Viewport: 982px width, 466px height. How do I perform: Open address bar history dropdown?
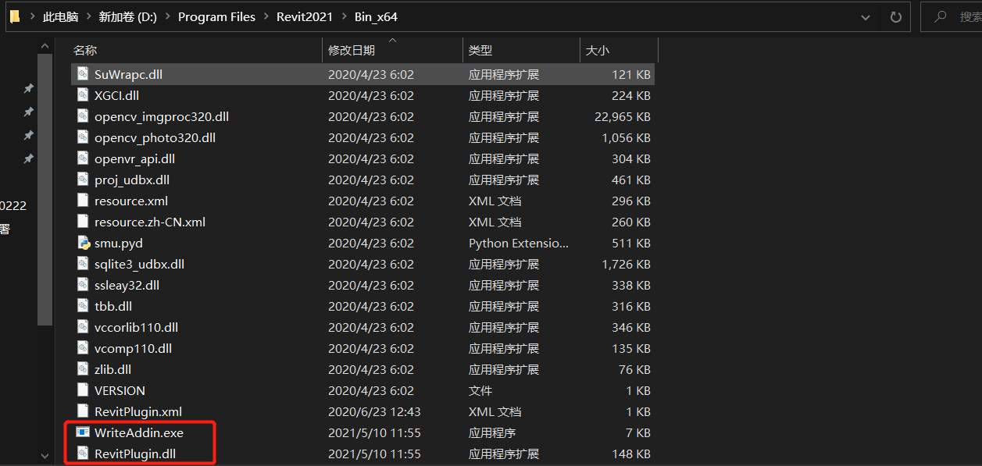click(x=866, y=16)
